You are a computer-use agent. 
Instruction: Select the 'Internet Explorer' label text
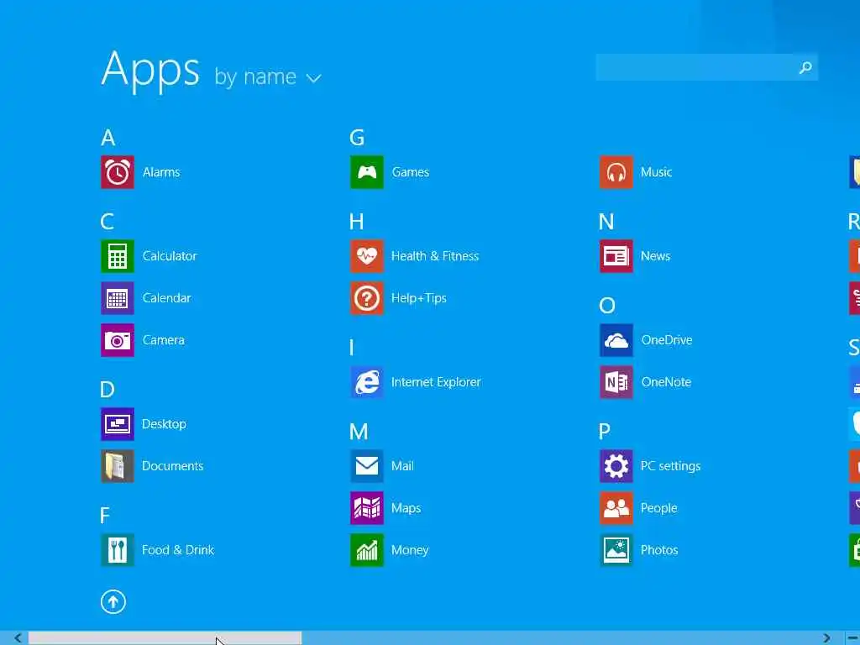pyautogui.click(x=436, y=382)
